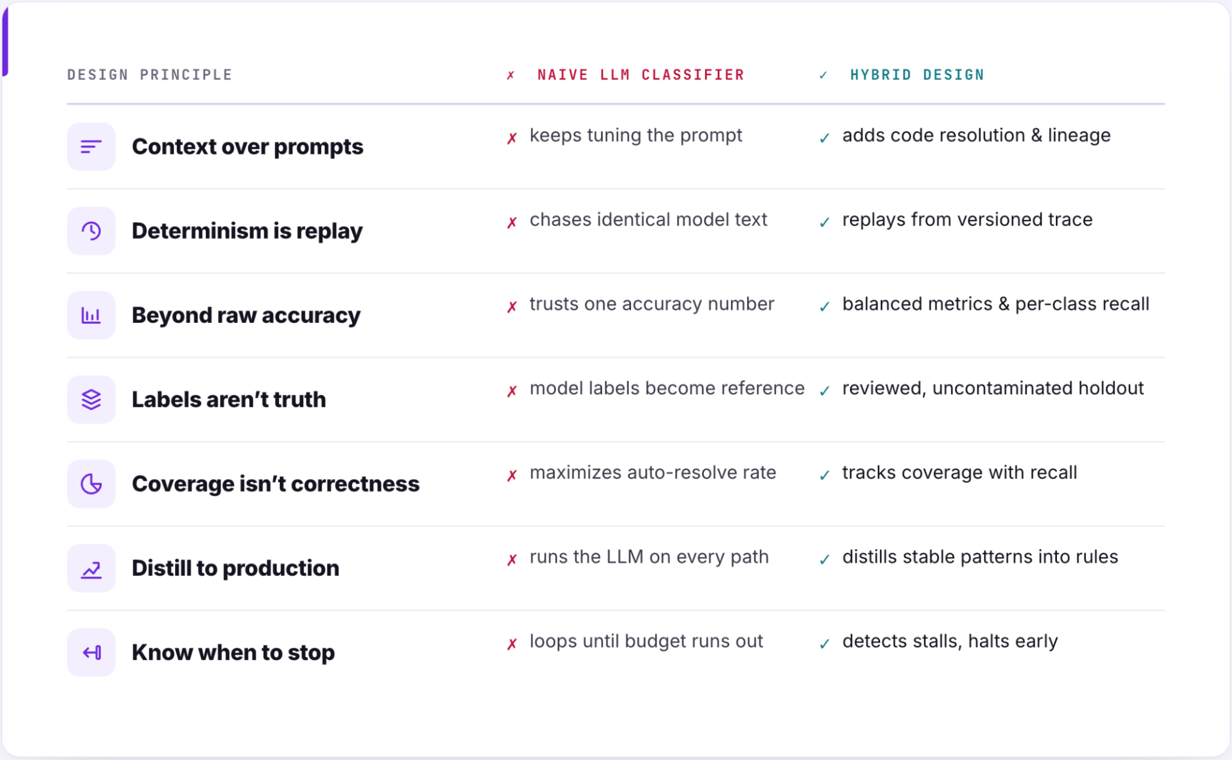Click the trend line icon for Distill to production
1232x760 pixels.
click(x=91, y=568)
